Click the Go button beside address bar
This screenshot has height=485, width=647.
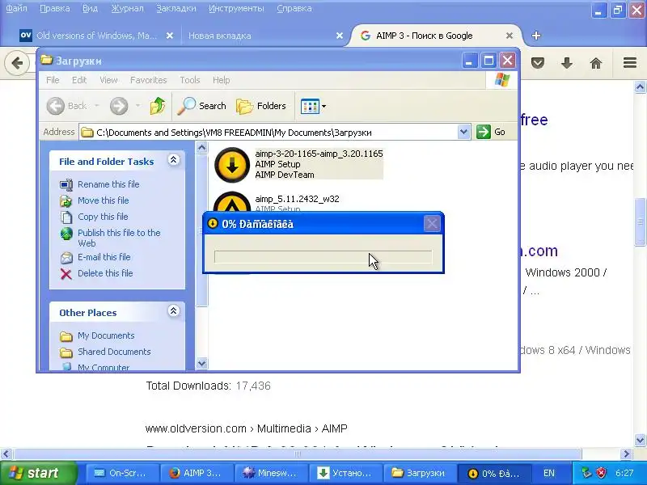tap(491, 132)
